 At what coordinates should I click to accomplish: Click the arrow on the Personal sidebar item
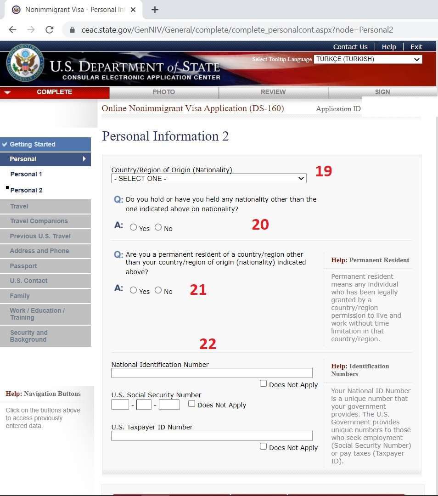tap(84, 159)
